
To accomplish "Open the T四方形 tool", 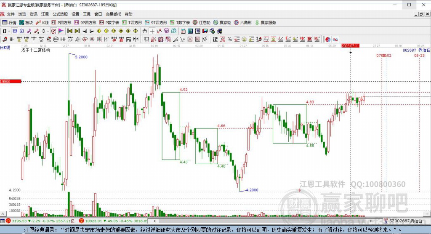I will pyautogui.click(x=132, y=23).
